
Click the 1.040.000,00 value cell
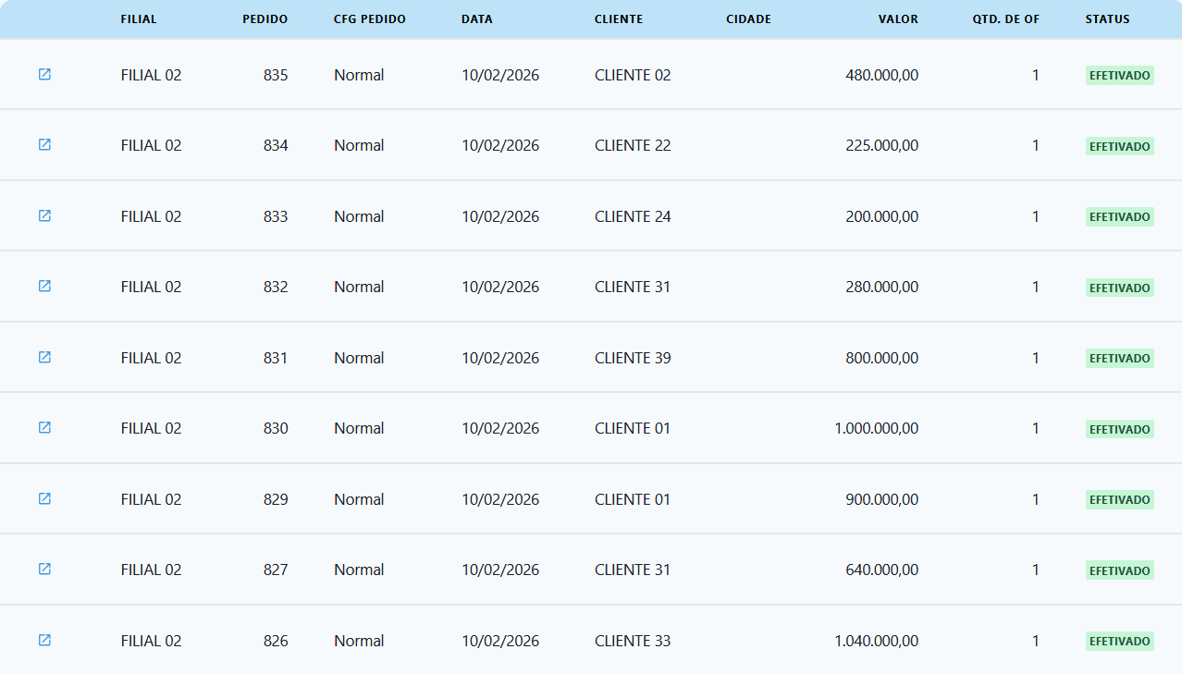tap(876, 641)
